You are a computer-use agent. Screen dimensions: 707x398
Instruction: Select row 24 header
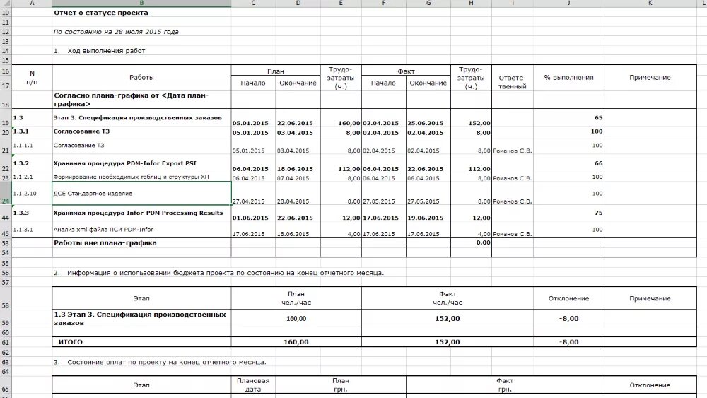point(6,194)
